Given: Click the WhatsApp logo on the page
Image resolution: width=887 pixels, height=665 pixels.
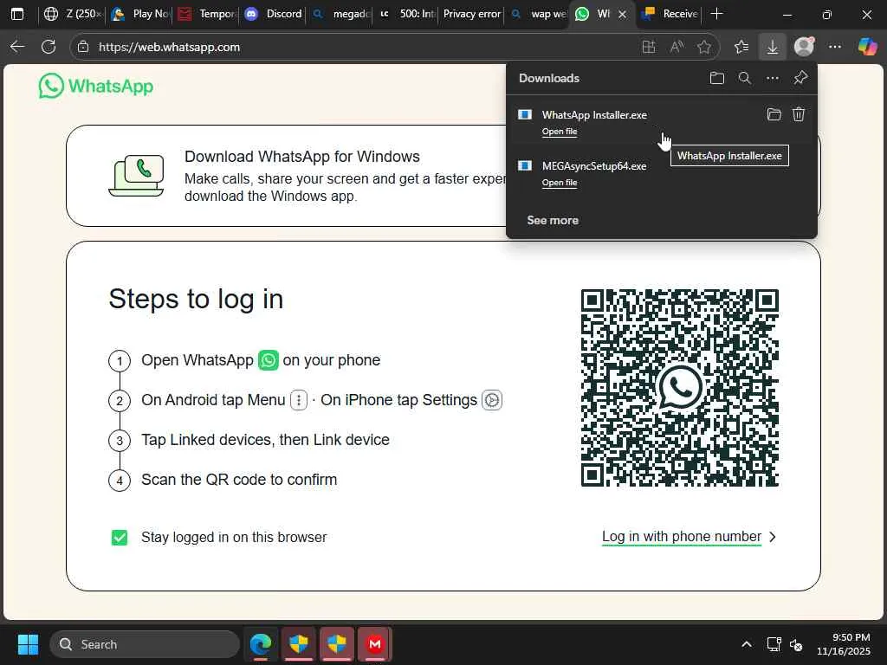Looking at the screenshot, I should [x=95, y=86].
